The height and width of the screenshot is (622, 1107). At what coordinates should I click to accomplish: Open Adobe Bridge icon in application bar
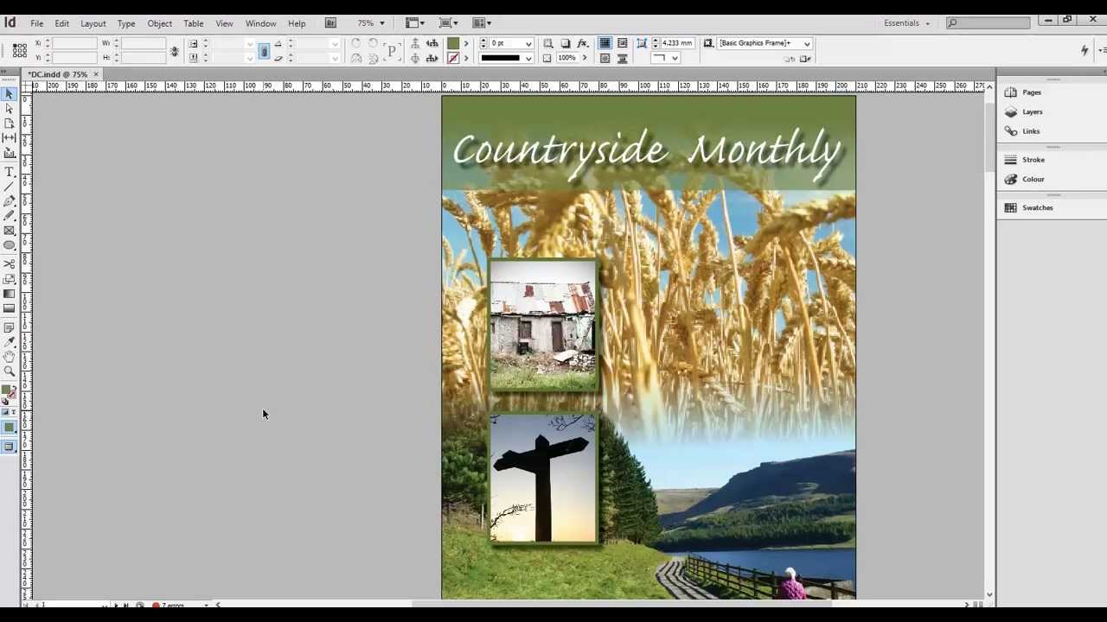[330, 23]
